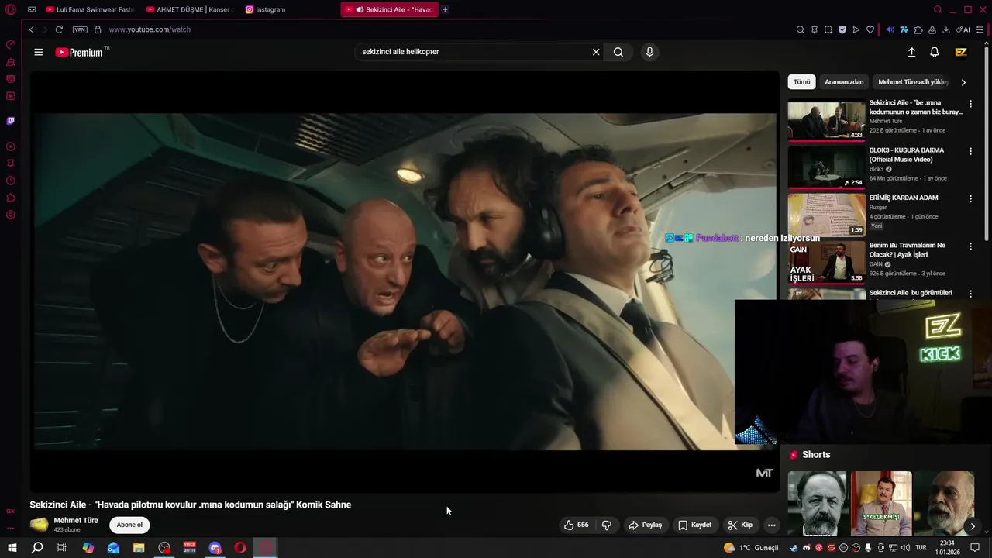Click the Mehmet Türe channel avatar
The height and width of the screenshot is (558, 992).
tap(39, 525)
